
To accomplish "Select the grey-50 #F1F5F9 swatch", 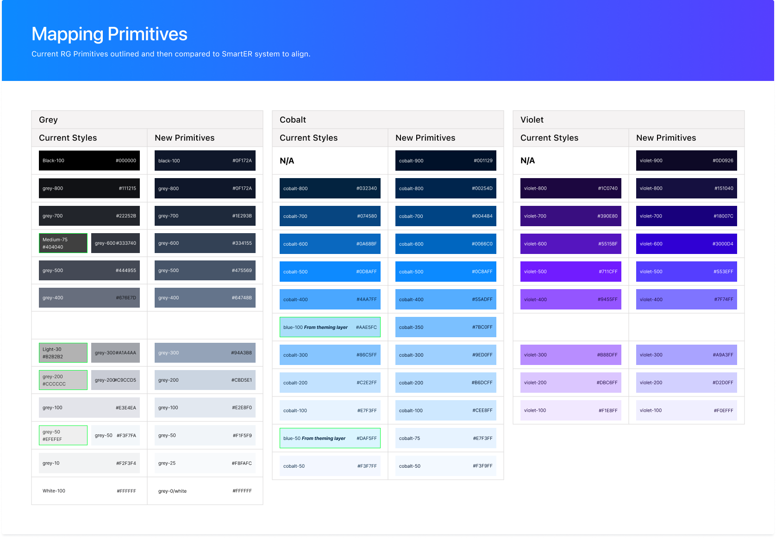I will click(205, 435).
